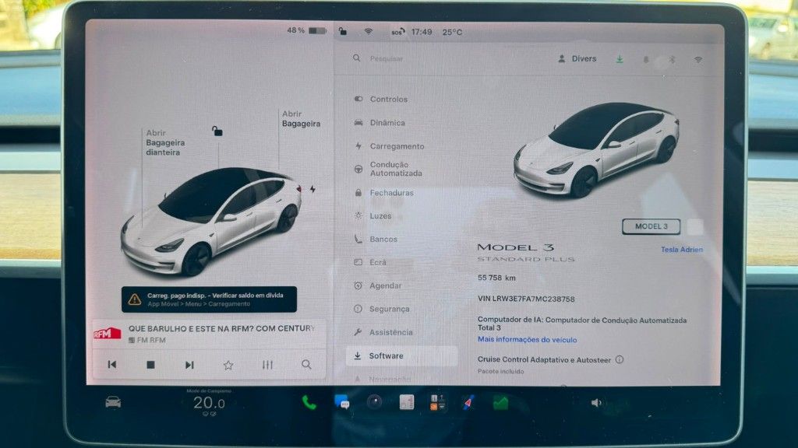This screenshot has height=448, width=798.
Task: Tap the 55 758 km odometer reading
Action: [x=496, y=278]
